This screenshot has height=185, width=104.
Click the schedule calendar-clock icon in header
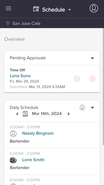pyautogui.click(x=36, y=9)
